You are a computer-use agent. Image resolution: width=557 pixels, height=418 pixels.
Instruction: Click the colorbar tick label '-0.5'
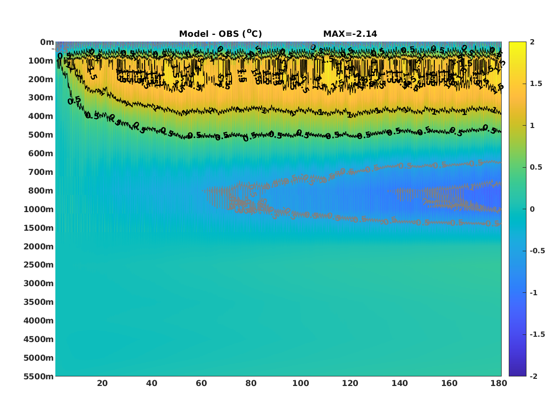point(537,251)
